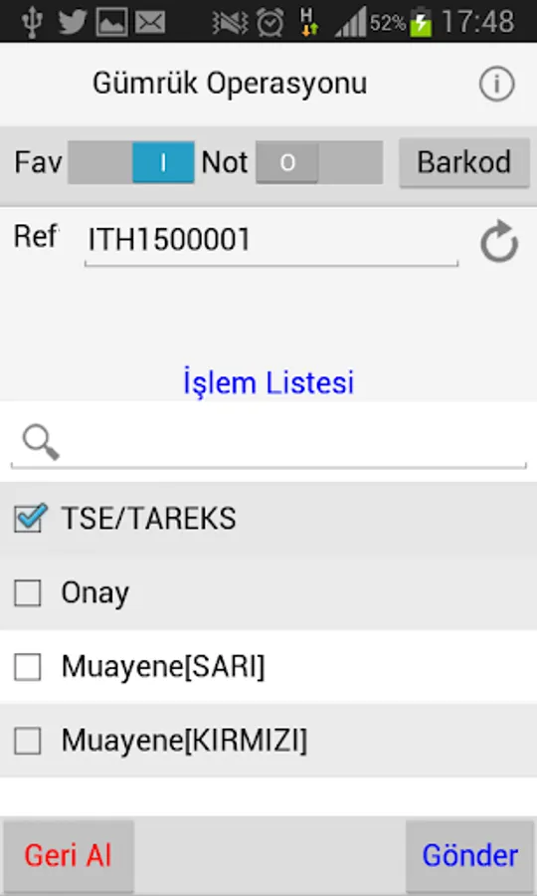Click the Barkod button

(x=464, y=162)
